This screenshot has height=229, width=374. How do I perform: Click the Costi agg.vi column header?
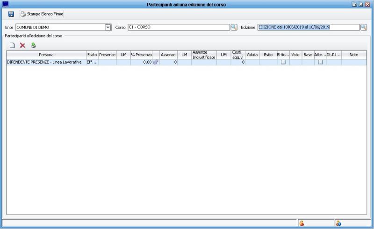[x=238, y=55]
